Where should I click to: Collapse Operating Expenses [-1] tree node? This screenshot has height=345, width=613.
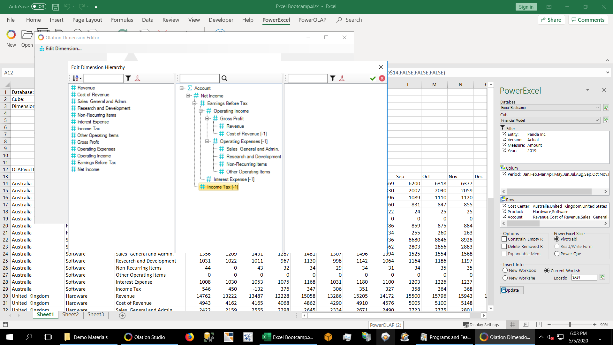coord(207,141)
